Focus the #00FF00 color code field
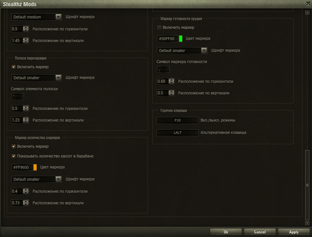Screen dimensions: 312x237 [x=168, y=38]
